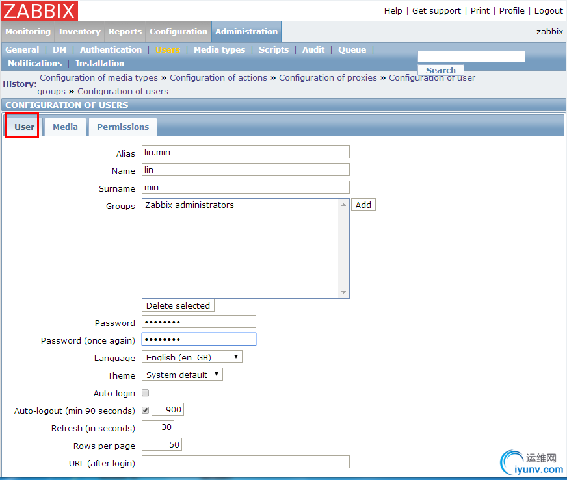Open the Theme dropdown

coord(182,375)
